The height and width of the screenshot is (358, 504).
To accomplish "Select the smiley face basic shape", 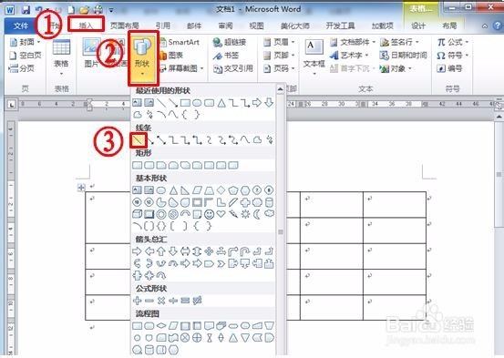I will [x=209, y=214].
